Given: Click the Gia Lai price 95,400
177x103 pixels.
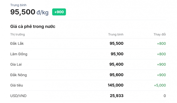Looking at the screenshot, I should tap(116, 64).
